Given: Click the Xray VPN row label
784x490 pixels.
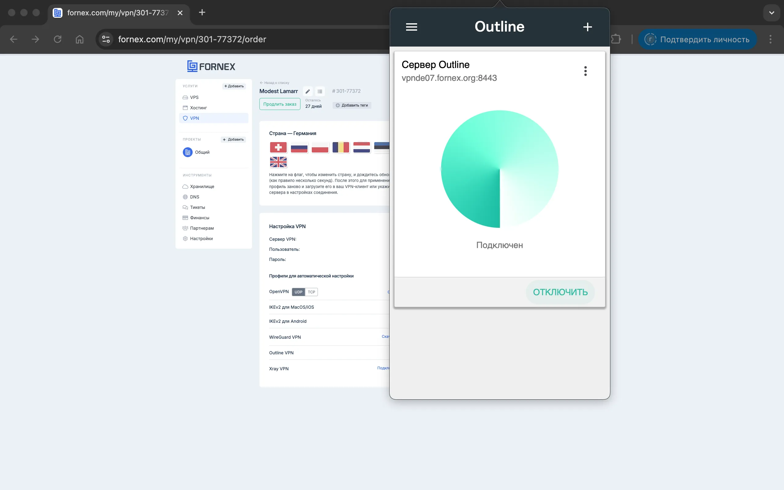Looking at the screenshot, I should [x=279, y=368].
